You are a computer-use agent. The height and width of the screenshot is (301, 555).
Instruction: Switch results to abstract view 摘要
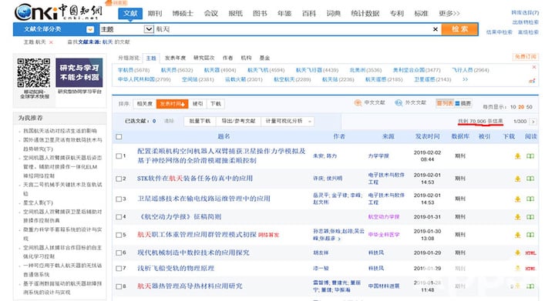click(x=463, y=103)
